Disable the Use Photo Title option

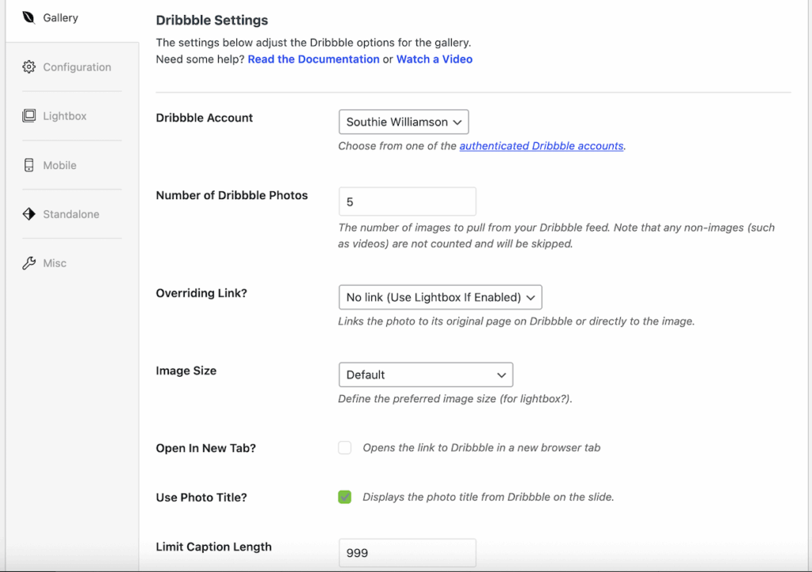click(x=345, y=497)
